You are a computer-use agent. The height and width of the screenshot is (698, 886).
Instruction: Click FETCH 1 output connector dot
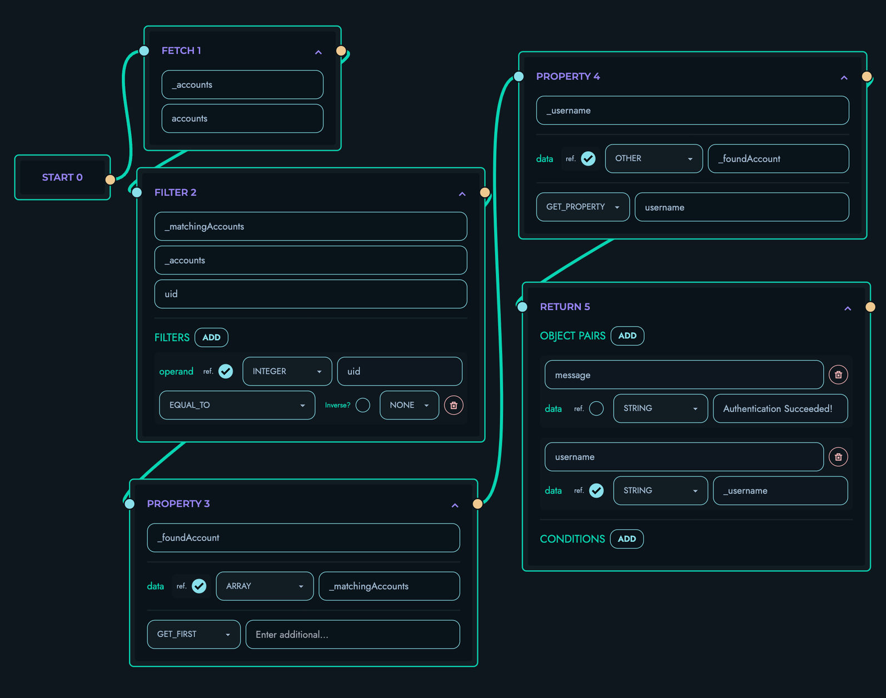click(341, 51)
